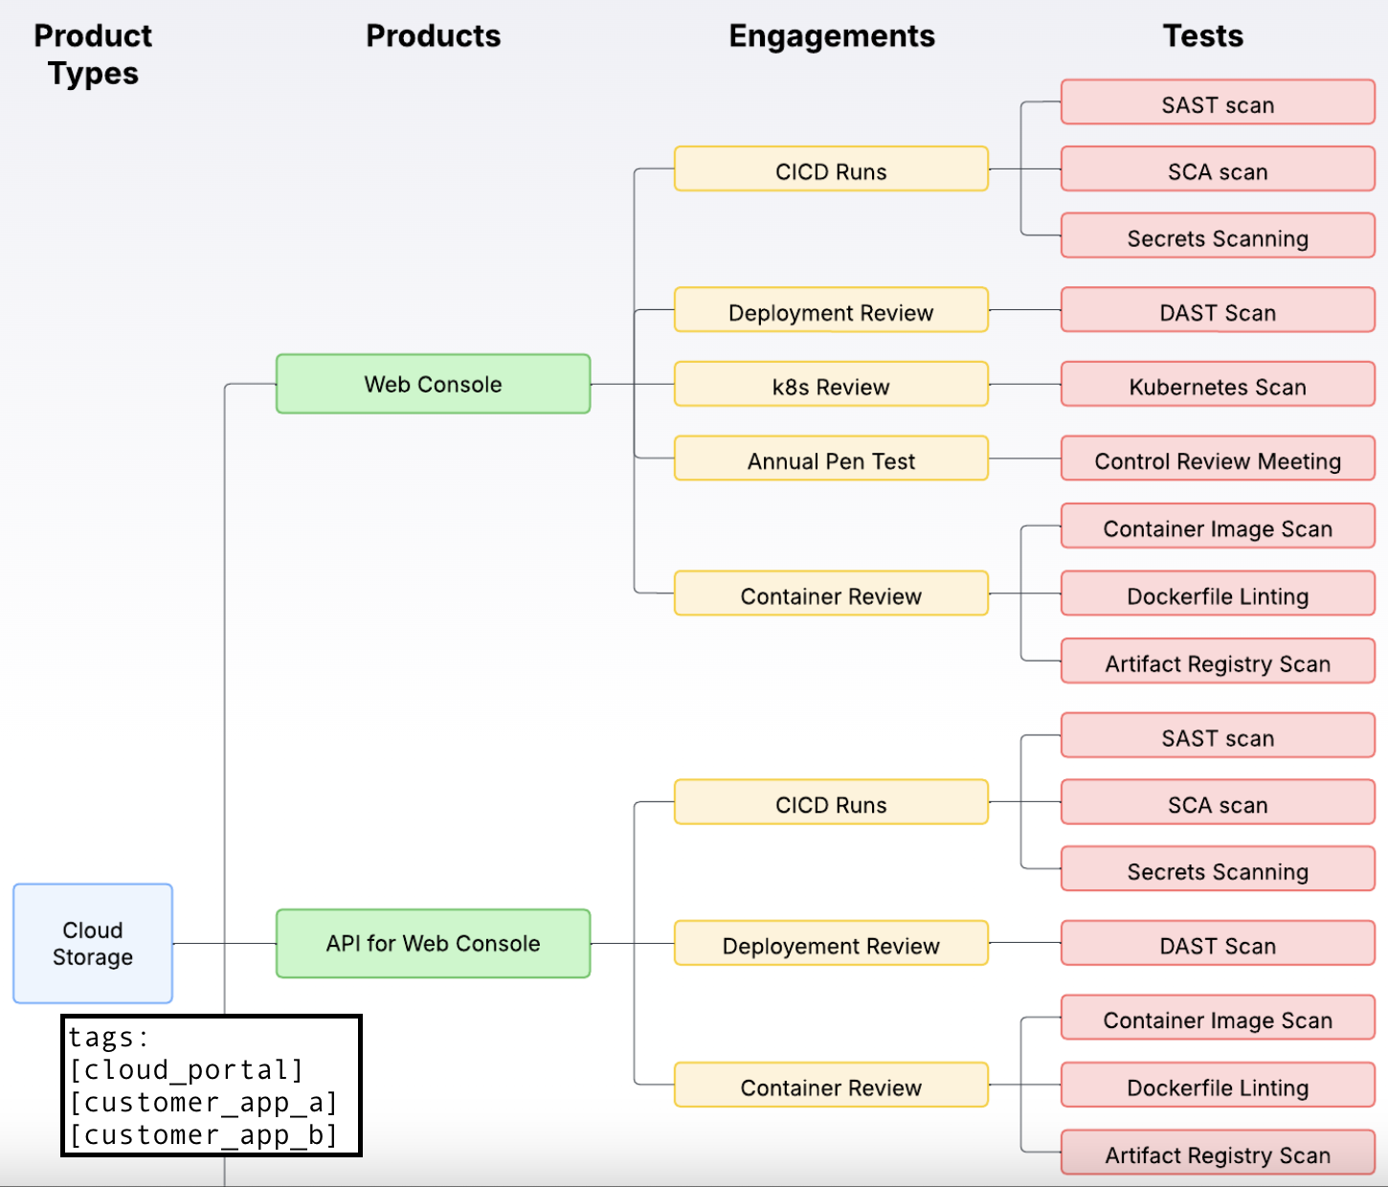Select the API for Web Console node
Screen dimensions: 1388x1187
pyautogui.click(x=433, y=943)
